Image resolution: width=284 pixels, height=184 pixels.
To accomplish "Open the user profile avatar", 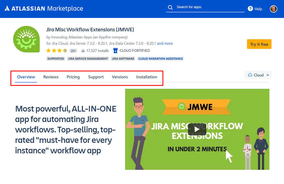I will click(273, 9).
